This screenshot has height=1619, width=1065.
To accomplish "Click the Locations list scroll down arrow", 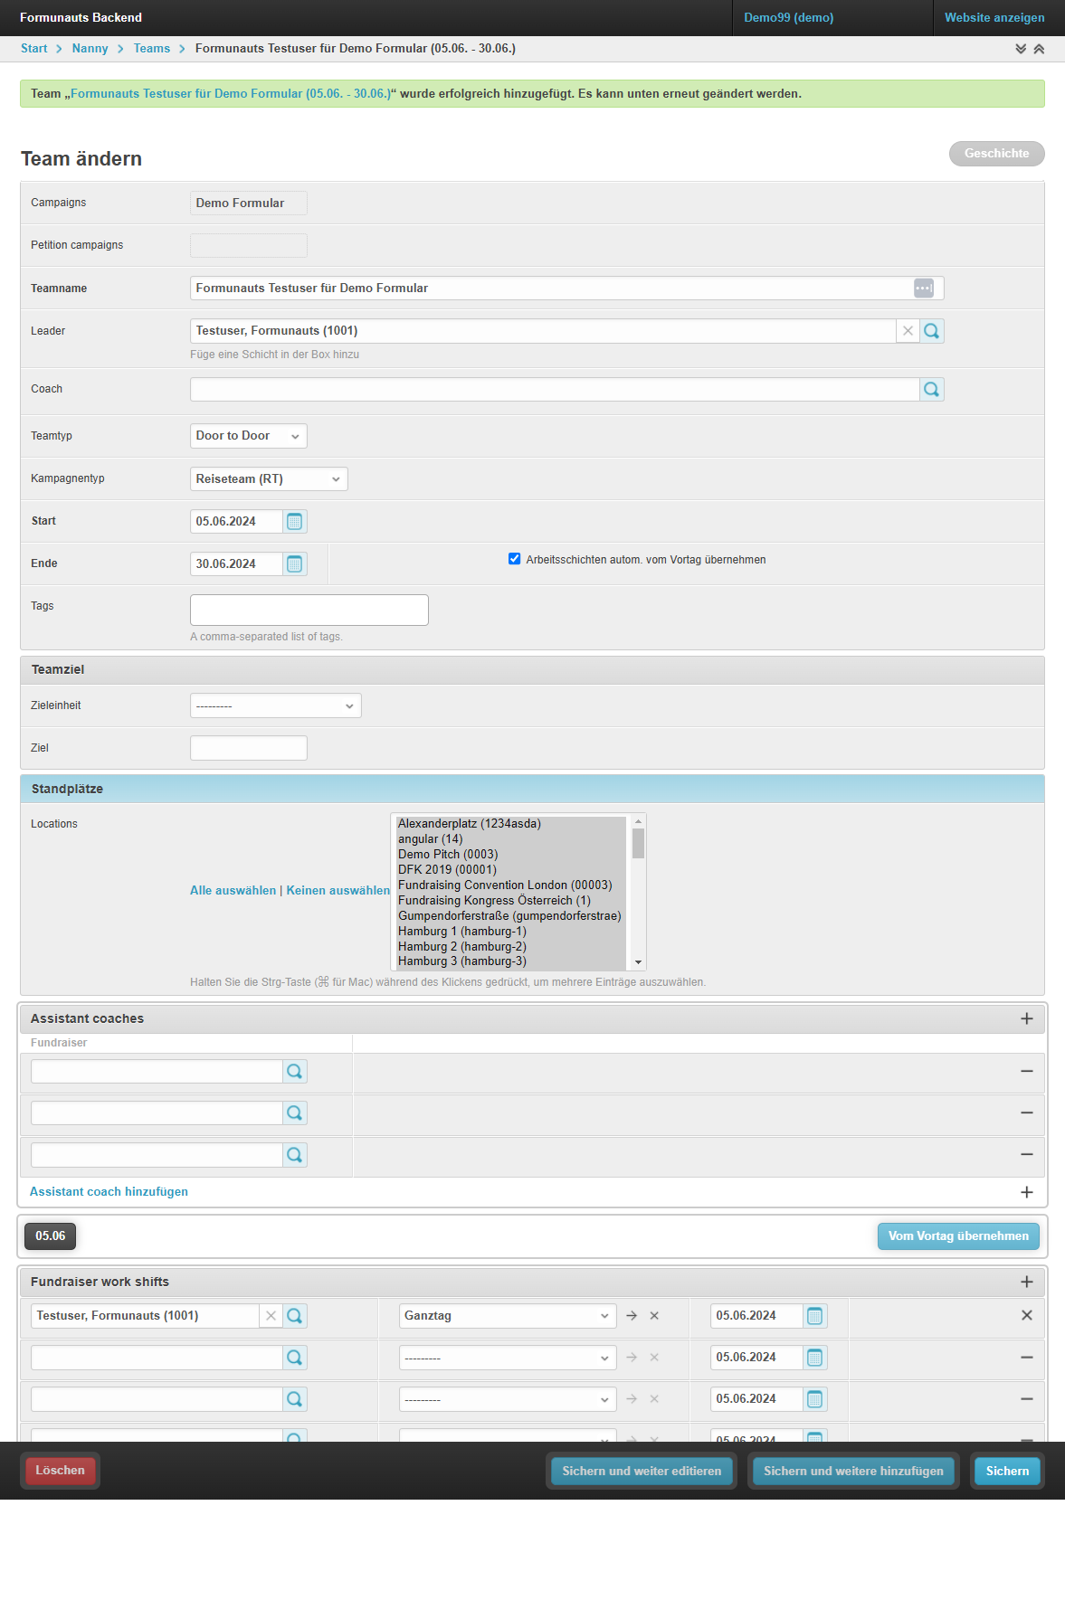I will pos(638,962).
